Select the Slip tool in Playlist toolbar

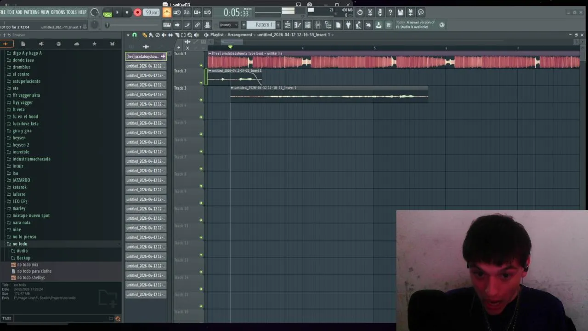coord(170,35)
